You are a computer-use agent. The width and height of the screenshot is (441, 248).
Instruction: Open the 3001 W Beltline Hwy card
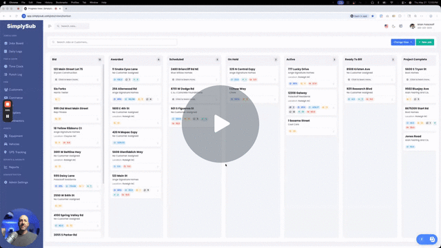(76, 159)
